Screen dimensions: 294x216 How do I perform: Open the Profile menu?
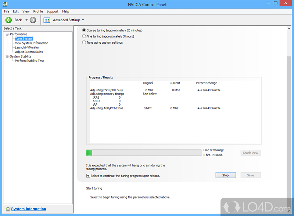point(38,11)
